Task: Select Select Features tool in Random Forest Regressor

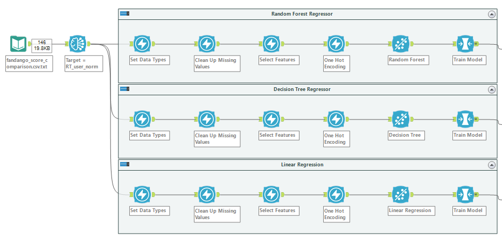Action: click(271, 44)
